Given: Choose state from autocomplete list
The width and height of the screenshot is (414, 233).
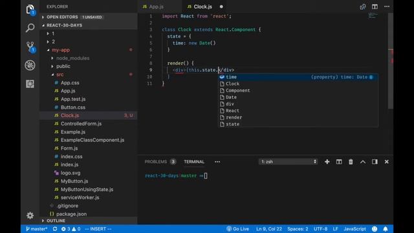Looking at the screenshot, I should pyautogui.click(x=298, y=124).
